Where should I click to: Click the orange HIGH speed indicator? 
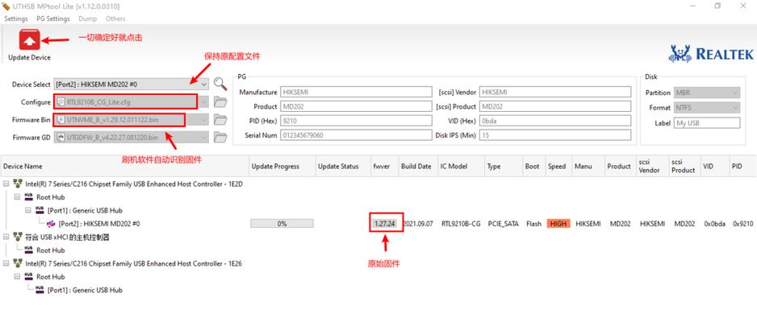pyautogui.click(x=558, y=223)
